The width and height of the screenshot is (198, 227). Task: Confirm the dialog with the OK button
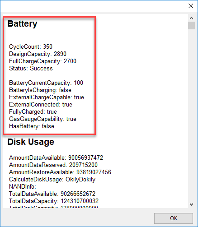[x=174, y=218]
